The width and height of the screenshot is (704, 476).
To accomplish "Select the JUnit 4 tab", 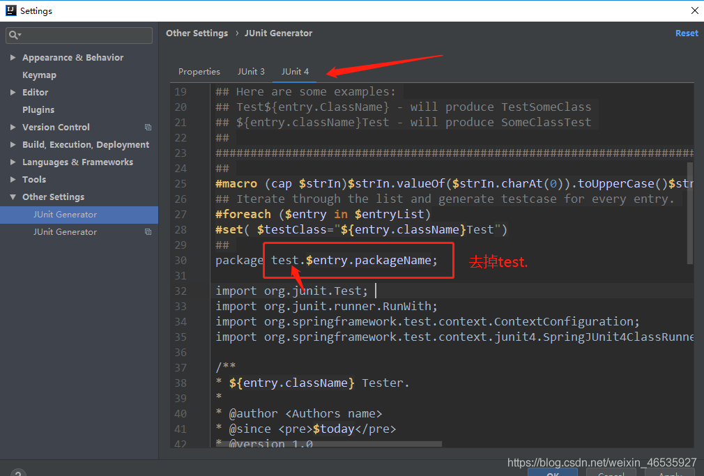I will pyautogui.click(x=295, y=72).
